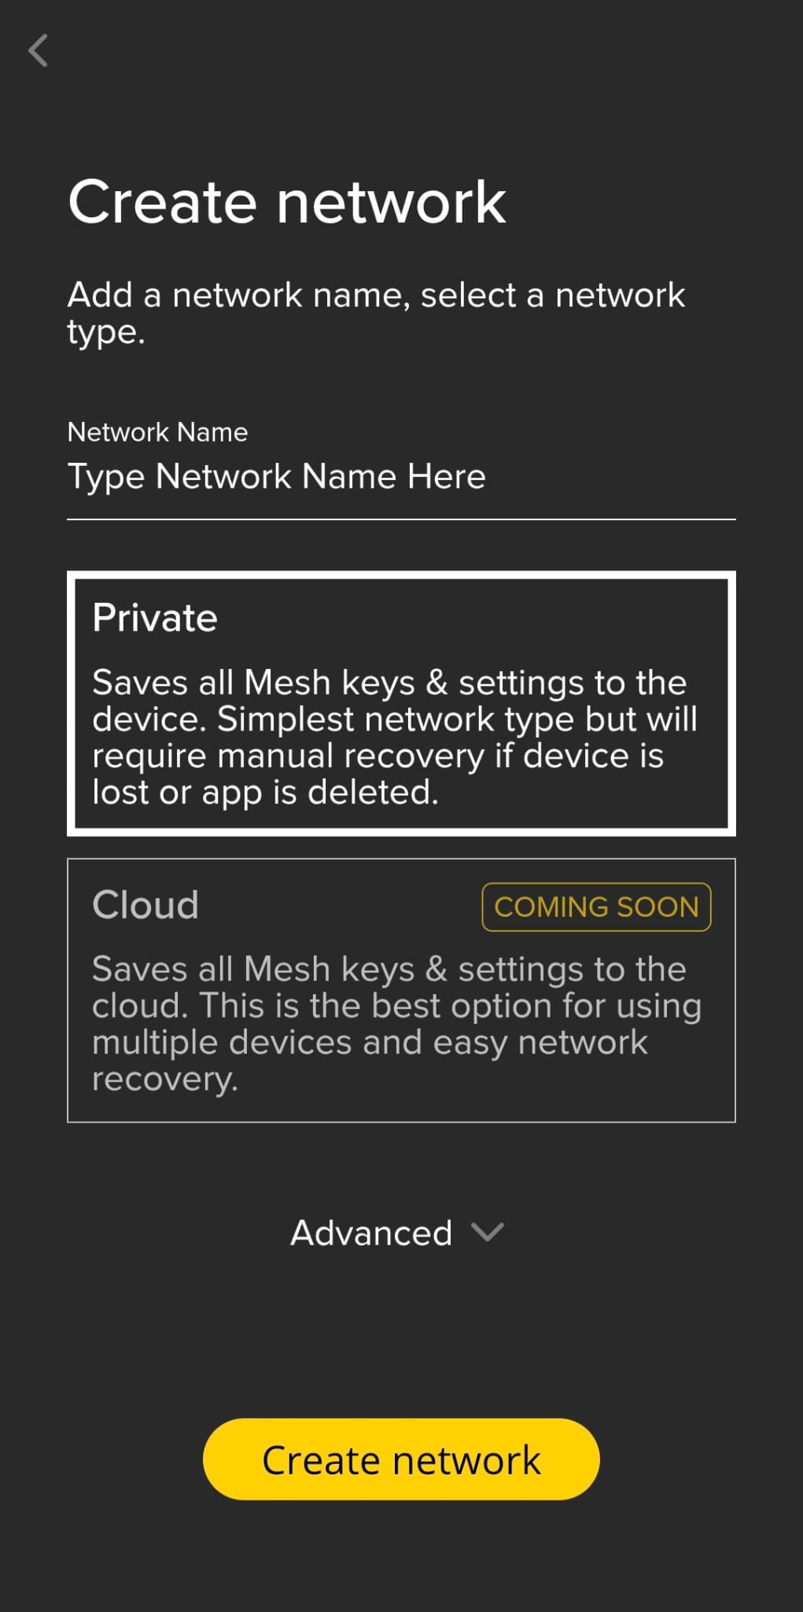Open Advanced settings by its label

pos(371,1233)
